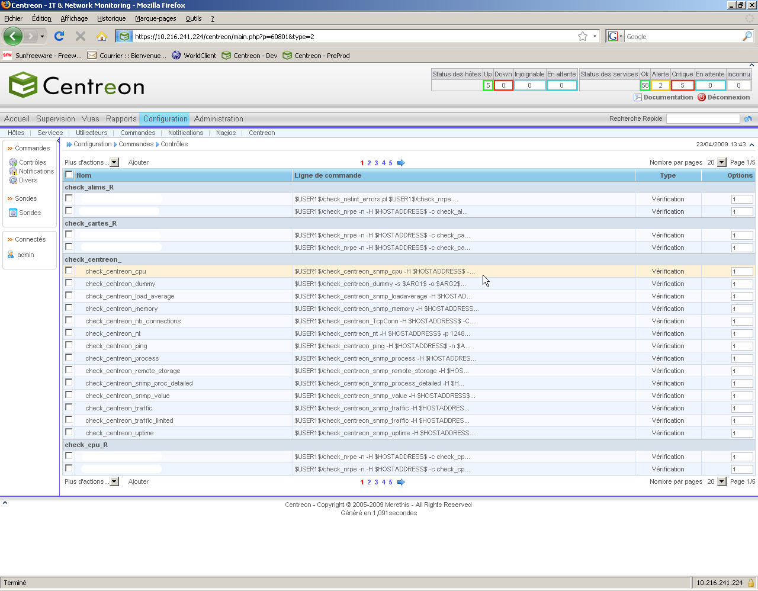Expand the Google search engine selector

[615, 36]
